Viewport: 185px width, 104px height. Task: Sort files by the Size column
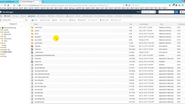131,24
